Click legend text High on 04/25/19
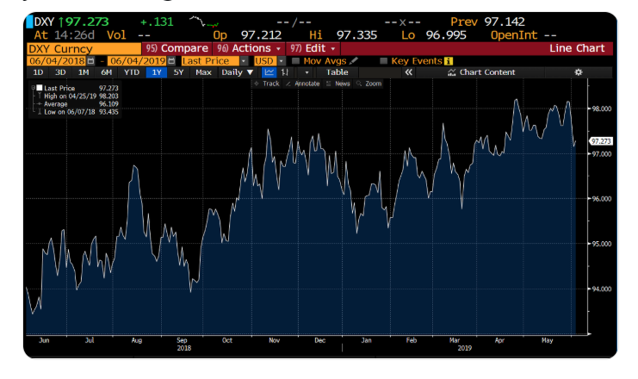 (70, 96)
